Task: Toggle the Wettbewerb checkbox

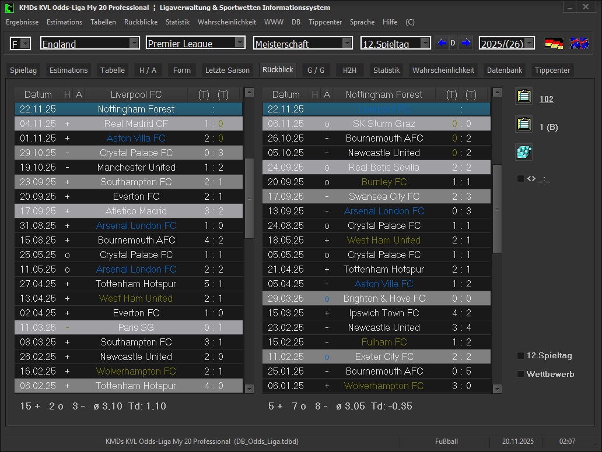Action: [x=520, y=375]
